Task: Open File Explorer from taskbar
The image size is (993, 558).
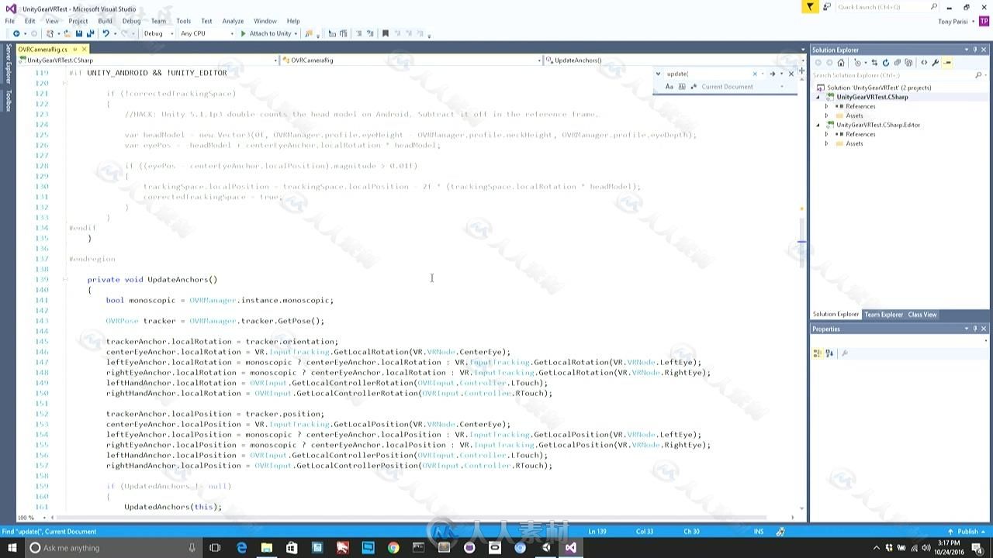Action: [266, 548]
